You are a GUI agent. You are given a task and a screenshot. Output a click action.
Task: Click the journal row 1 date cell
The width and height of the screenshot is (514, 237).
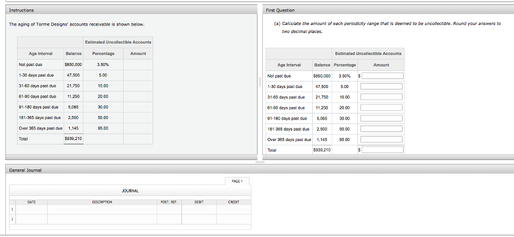[32, 209]
